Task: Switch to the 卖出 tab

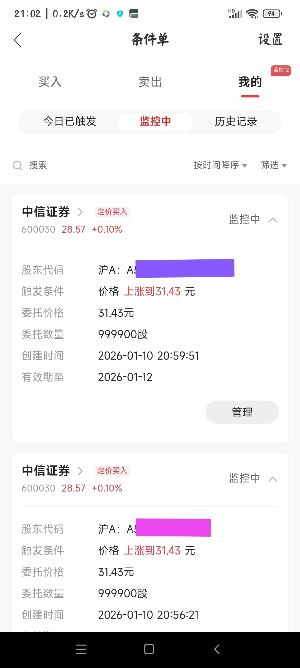Action: pyautogui.click(x=150, y=82)
